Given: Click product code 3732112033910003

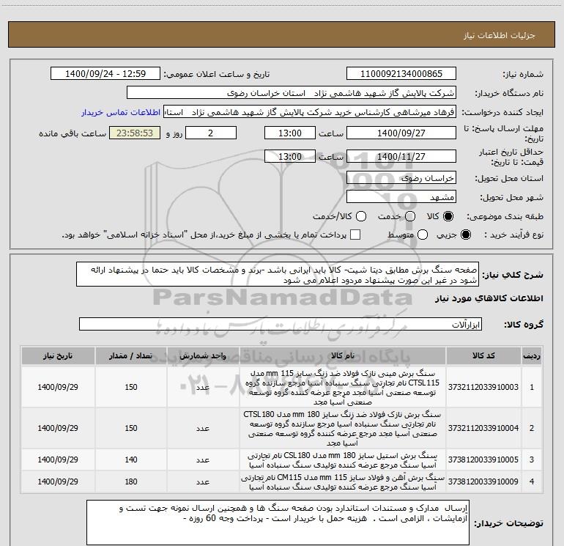Looking at the screenshot, I should coord(483,387).
